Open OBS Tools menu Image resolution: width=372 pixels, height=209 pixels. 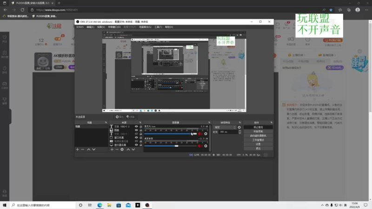coord(158,27)
